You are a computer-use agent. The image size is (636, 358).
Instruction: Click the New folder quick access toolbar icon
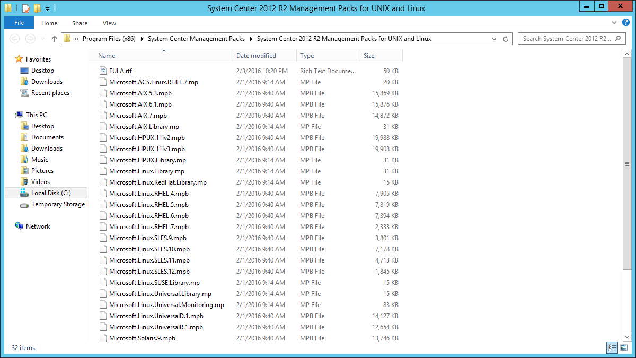(37, 8)
